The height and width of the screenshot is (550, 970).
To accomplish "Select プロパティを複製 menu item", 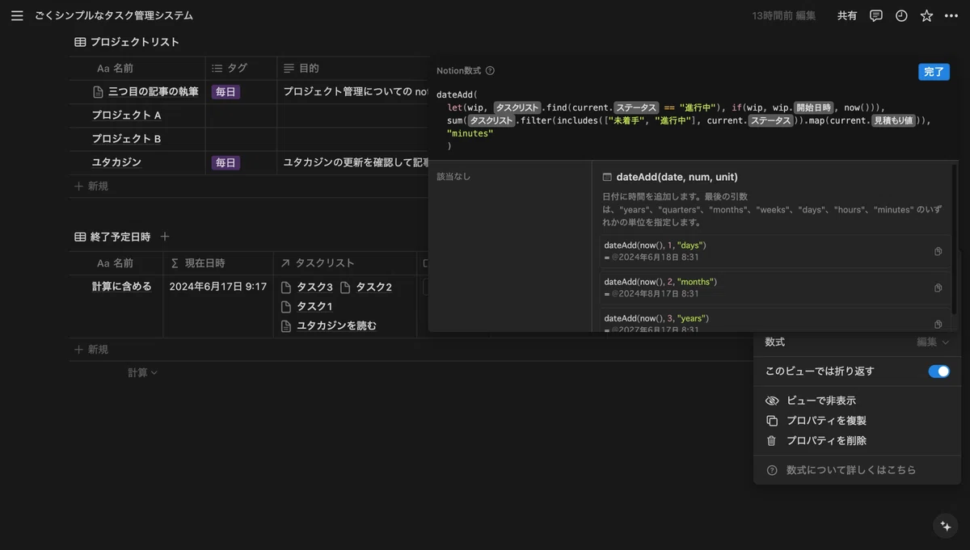I will [857, 421].
